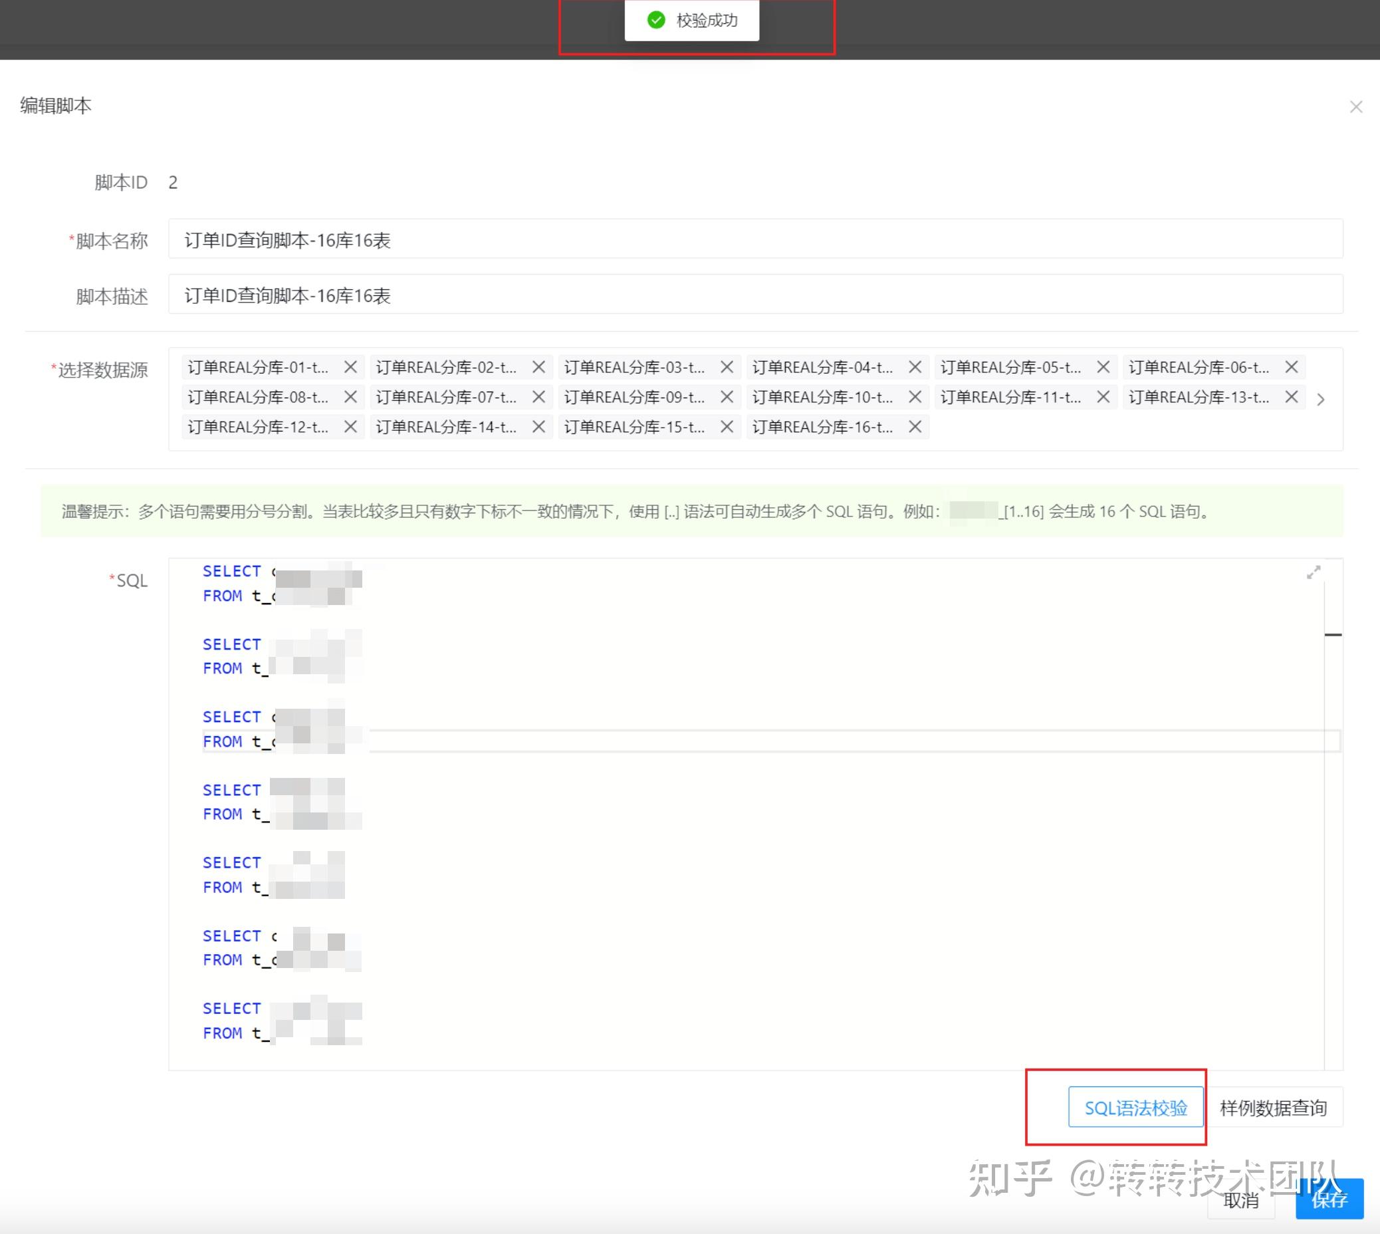Click the 样例数据查询 button
Screen dimensions: 1380x1234
(x=1273, y=1108)
